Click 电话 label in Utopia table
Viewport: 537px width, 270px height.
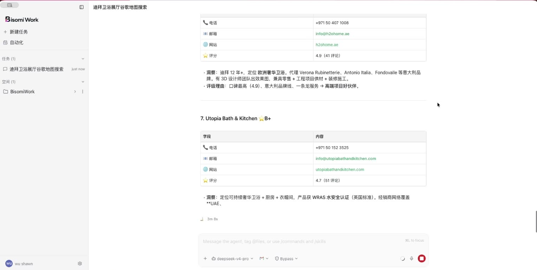coord(213,148)
